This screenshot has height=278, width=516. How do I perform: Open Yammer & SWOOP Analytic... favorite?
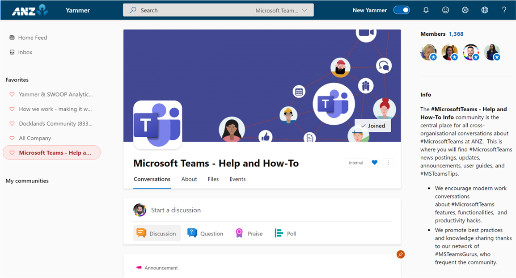[x=55, y=94]
